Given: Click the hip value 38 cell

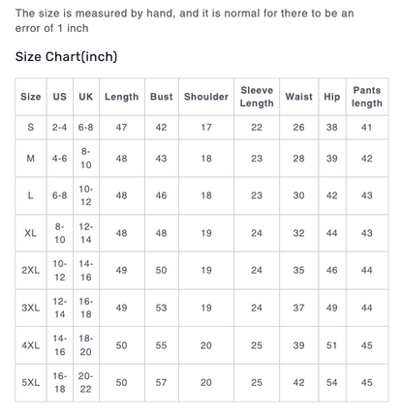Looking at the screenshot, I should coord(332,127).
